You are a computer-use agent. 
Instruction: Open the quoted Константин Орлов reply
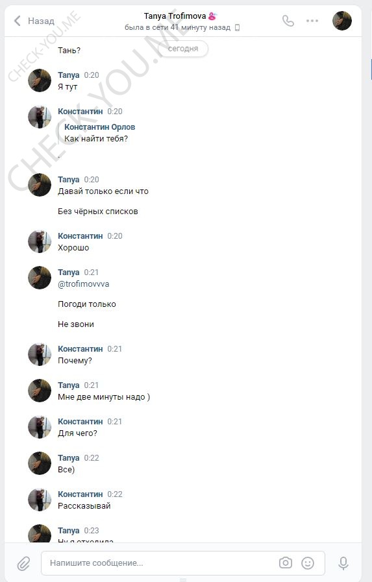point(99,132)
